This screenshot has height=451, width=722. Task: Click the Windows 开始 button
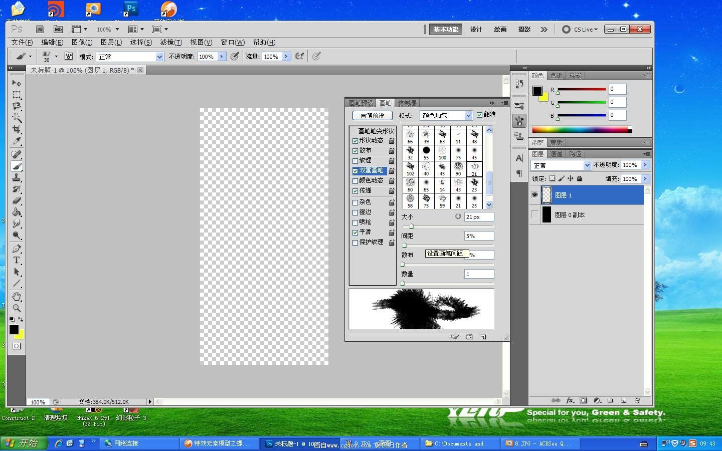[x=23, y=443]
